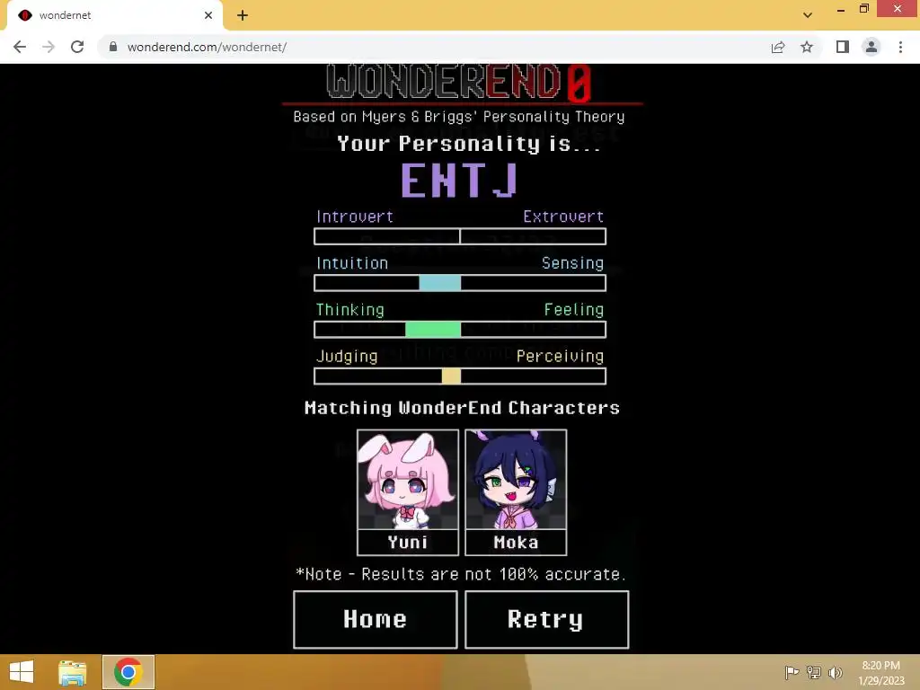Click the Sensing label
The image size is (920, 690).
coord(572,263)
